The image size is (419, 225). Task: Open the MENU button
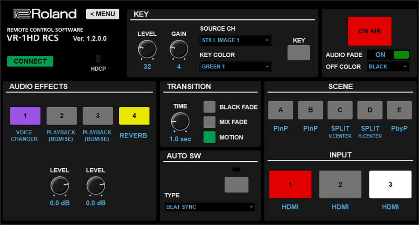tap(103, 14)
